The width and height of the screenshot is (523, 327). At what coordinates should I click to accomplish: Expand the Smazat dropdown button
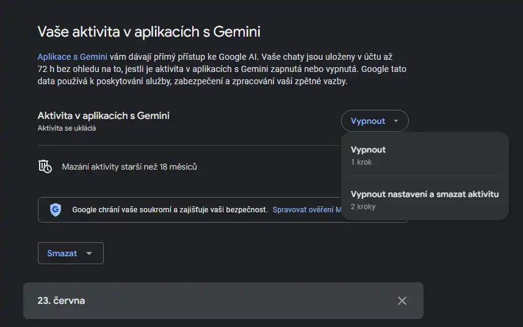70,253
